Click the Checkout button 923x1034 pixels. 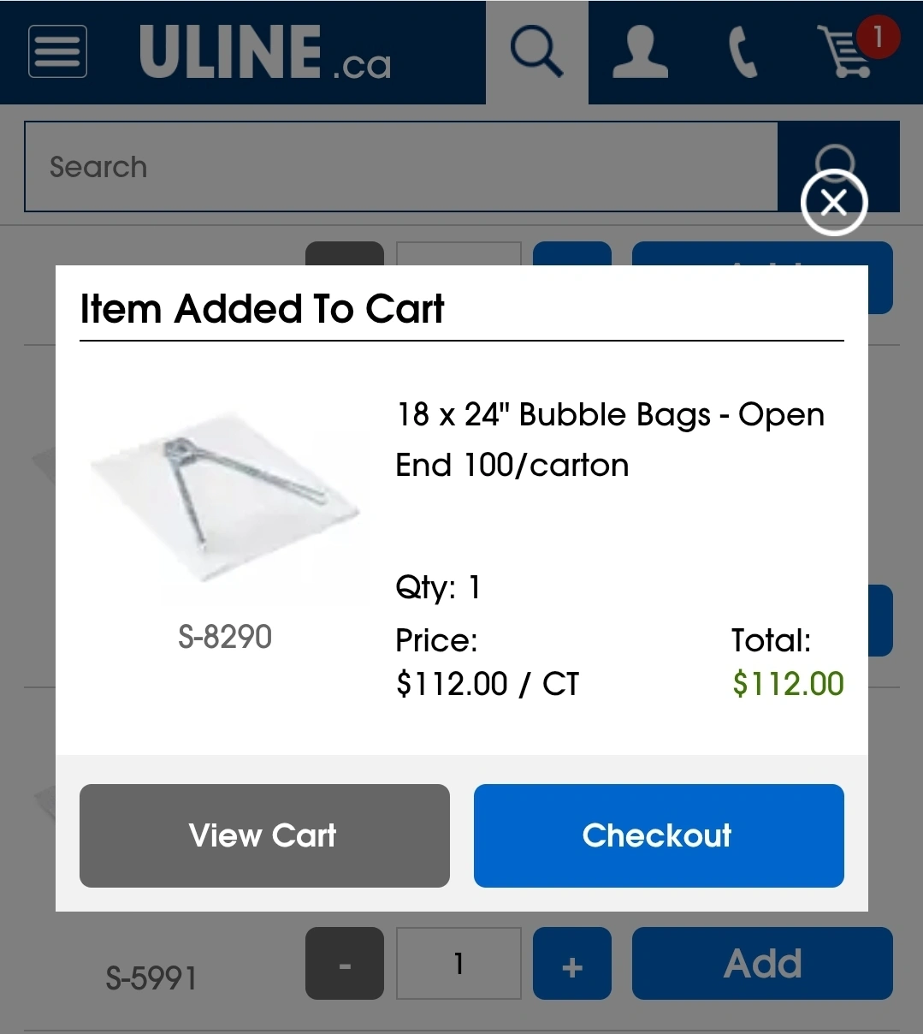point(659,835)
